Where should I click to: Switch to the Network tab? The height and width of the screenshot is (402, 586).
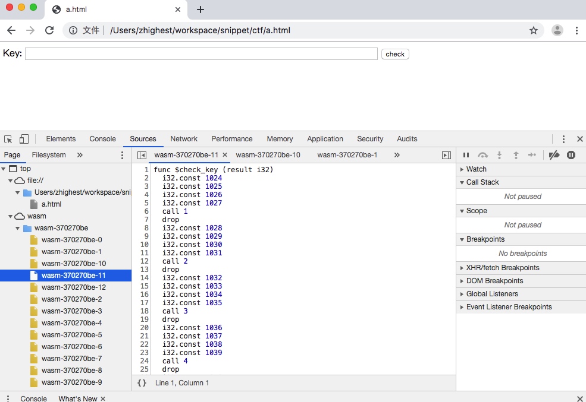(x=184, y=139)
